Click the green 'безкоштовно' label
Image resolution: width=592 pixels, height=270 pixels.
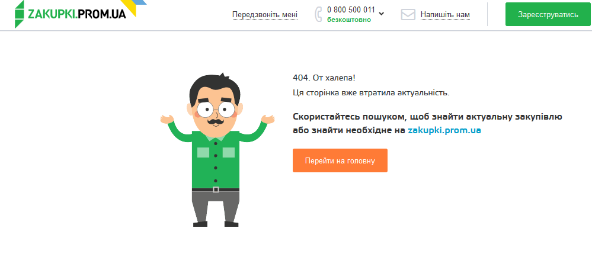pos(349,20)
